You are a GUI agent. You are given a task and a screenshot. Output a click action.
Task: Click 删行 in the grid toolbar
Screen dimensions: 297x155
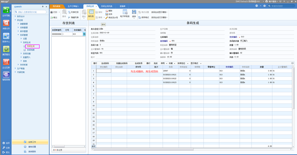pos(148,63)
